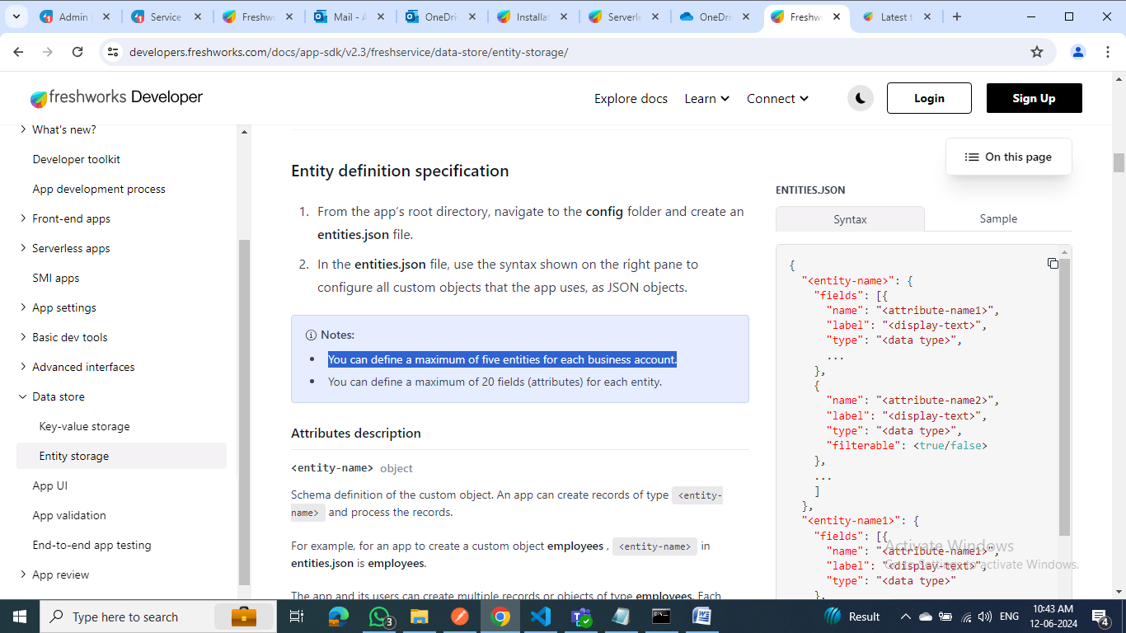View site information icon in address bar
Viewport: 1126px width, 633px height.
tap(113, 52)
